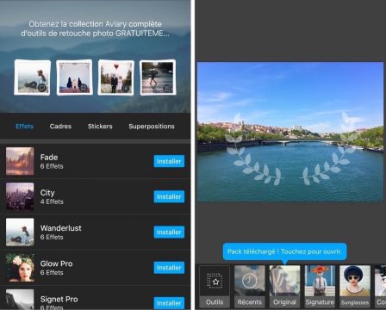Open the Outils tools icon
Image resolution: width=386 pixels, height=310 pixels.
tap(215, 286)
